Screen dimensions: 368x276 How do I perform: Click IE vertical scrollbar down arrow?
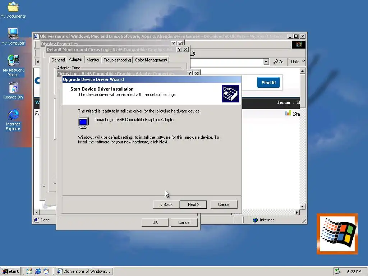point(303,207)
